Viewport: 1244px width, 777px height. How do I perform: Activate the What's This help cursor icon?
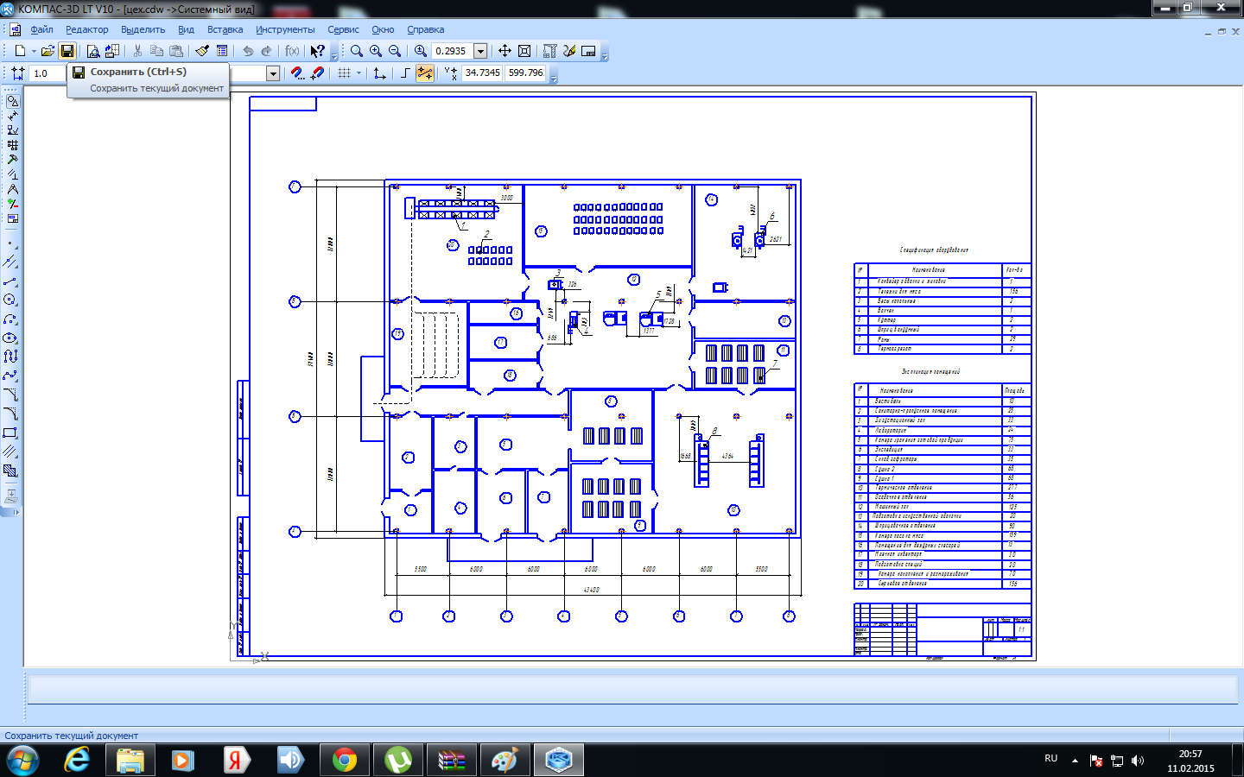[317, 51]
